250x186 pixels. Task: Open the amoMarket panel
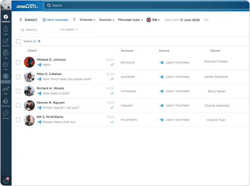pyautogui.click(x=6, y=101)
